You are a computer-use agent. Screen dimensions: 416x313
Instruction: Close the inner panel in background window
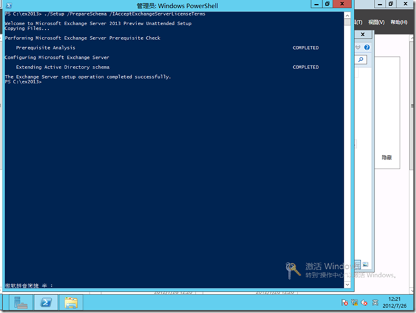click(x=363, y=34)
